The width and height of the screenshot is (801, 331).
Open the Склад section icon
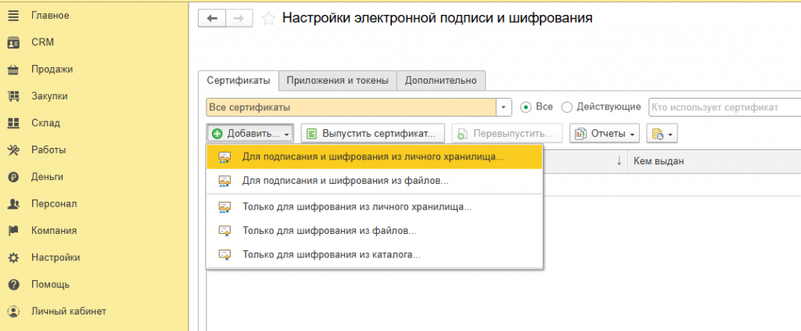[x=14, y=123]
